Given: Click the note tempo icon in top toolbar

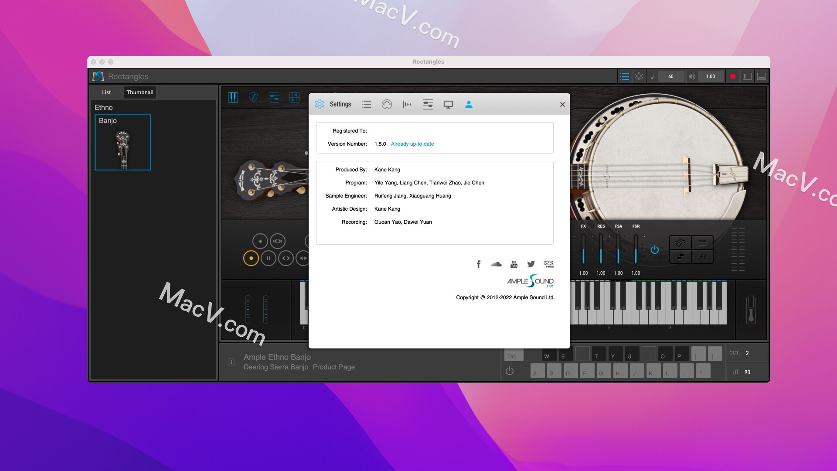Looking at the screenshot, I should pyautogui.click(x=653, y=76).
